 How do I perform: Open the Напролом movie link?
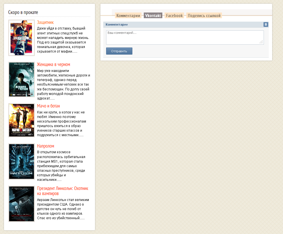pyautogui.click(x=46, y=146)
